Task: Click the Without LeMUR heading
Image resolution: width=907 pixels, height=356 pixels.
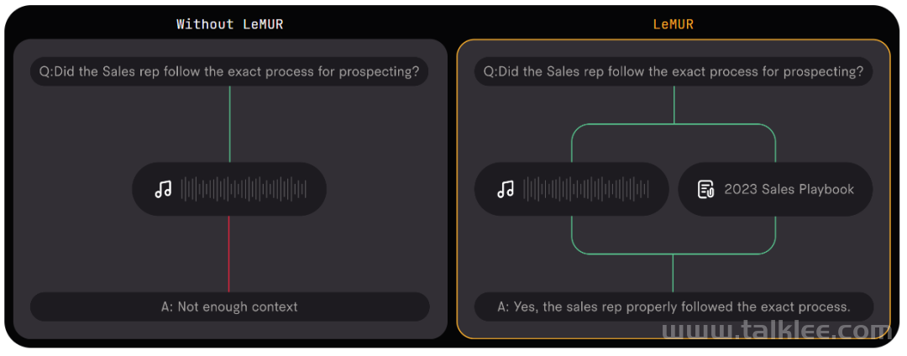Action: coord(229,24)
